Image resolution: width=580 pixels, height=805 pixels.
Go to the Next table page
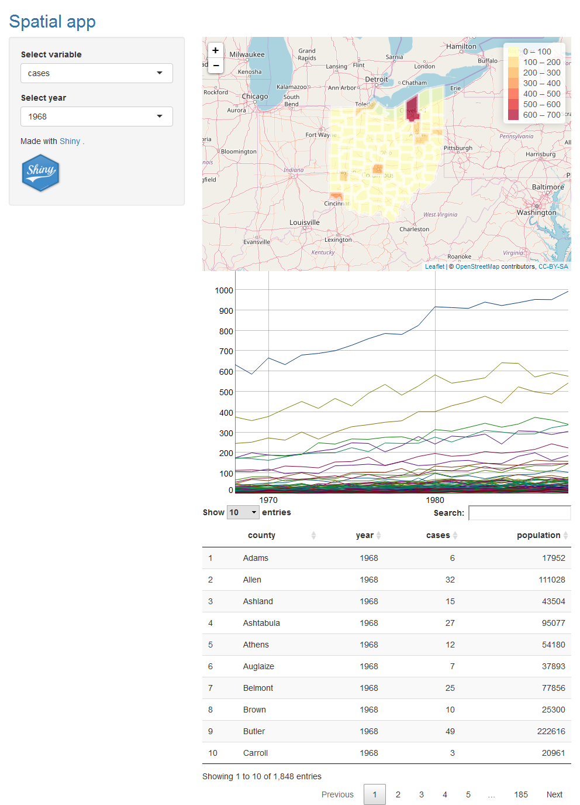[554, 794]
